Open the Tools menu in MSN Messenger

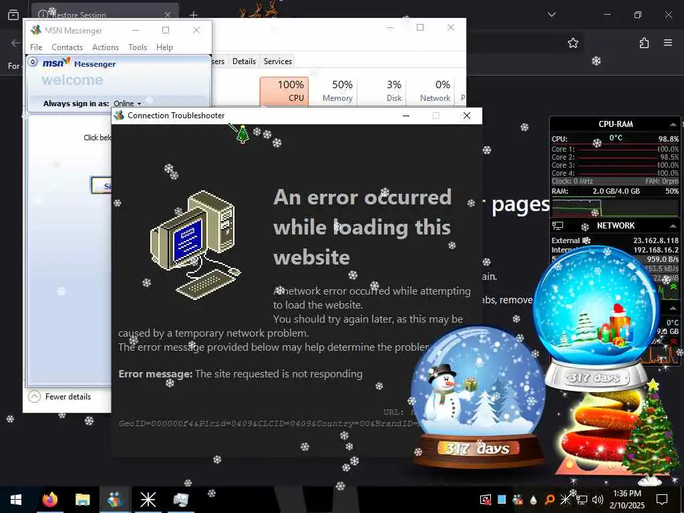coord(138,47)
